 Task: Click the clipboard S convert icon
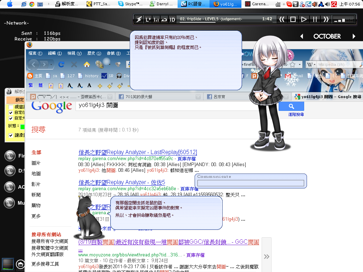[x=61, y=86]
